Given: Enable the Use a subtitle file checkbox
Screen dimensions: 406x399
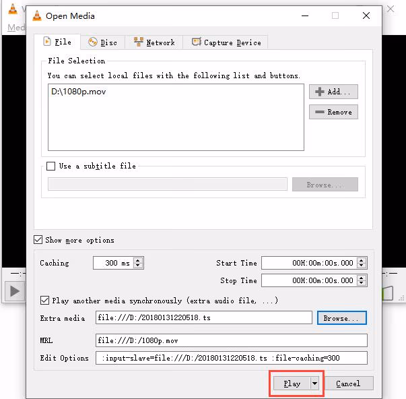Looking at the screenshot, I should click(x=51, y=166).
